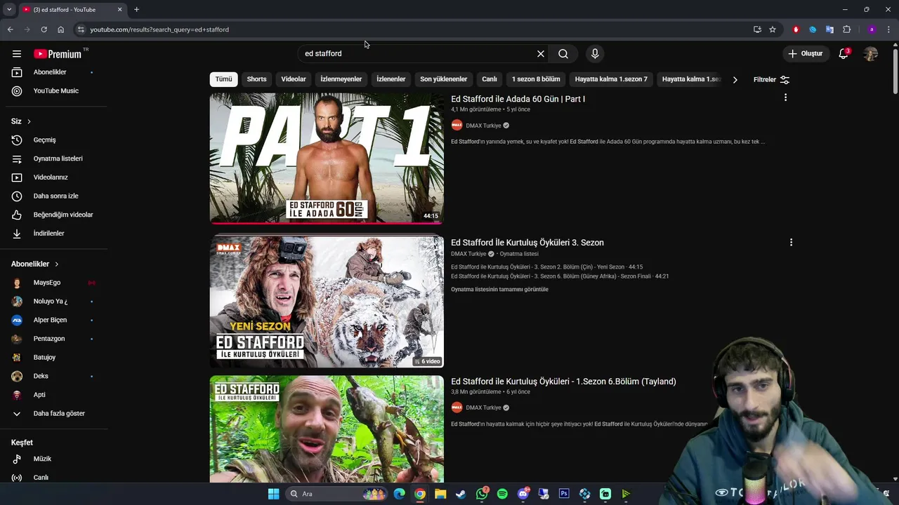This screenshot has height=505, width=899.
Task: Start voice search with the microphone
Action: 595,54
